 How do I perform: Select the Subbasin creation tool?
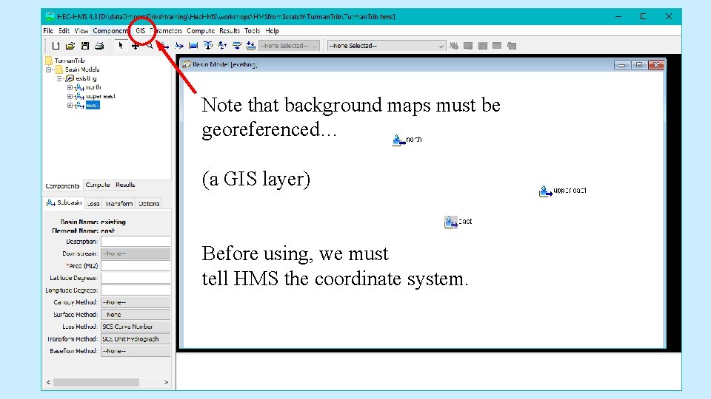(164, 46)
